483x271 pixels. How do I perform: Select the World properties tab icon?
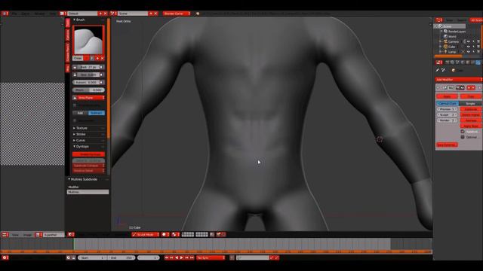[463, 62]
